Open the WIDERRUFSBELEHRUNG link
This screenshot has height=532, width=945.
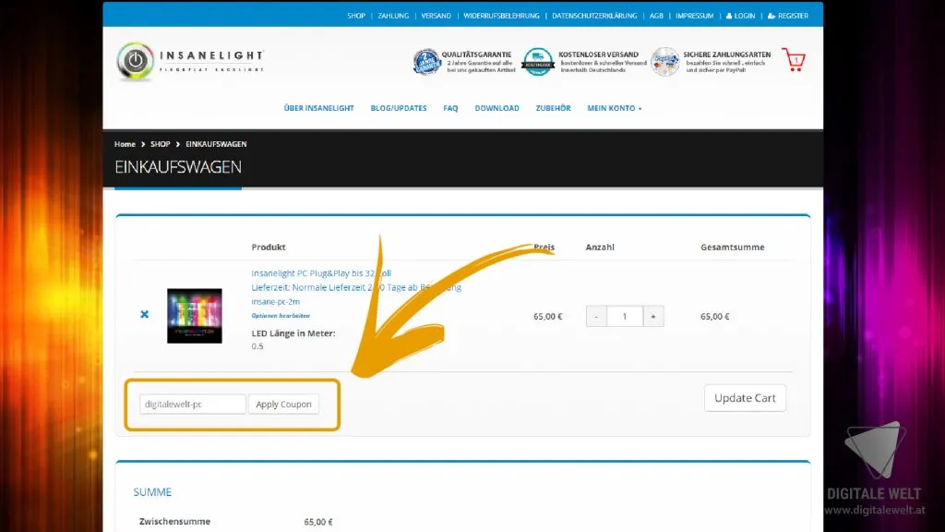[x=501, y=16]
